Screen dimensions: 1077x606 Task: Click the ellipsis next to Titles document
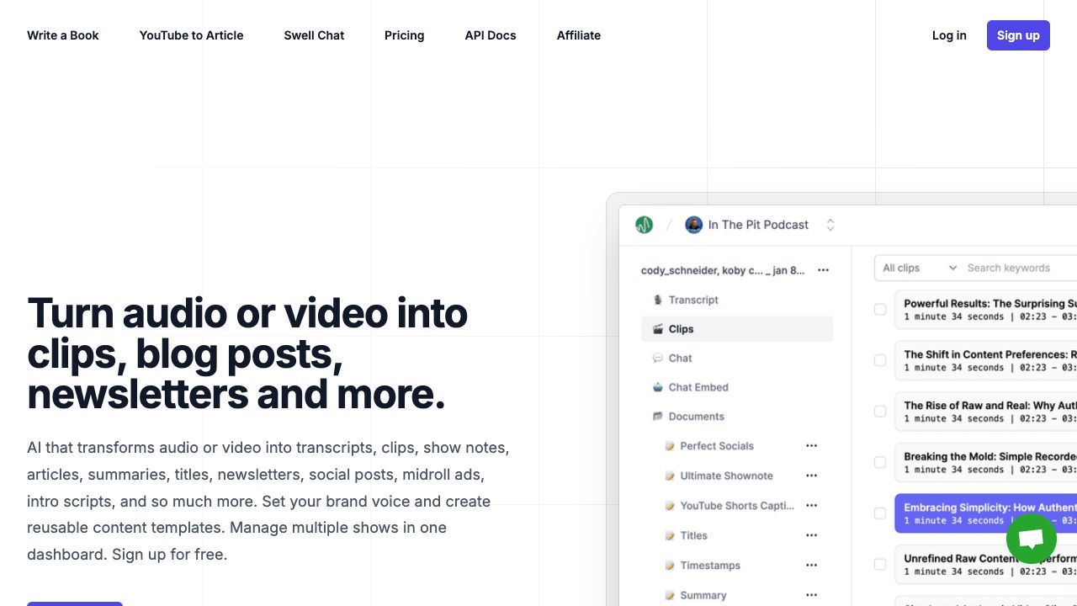click(x=811, y=535)
